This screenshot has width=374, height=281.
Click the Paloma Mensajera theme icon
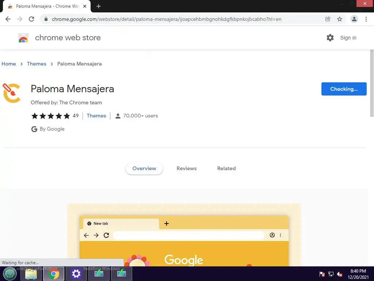[11, 93]
